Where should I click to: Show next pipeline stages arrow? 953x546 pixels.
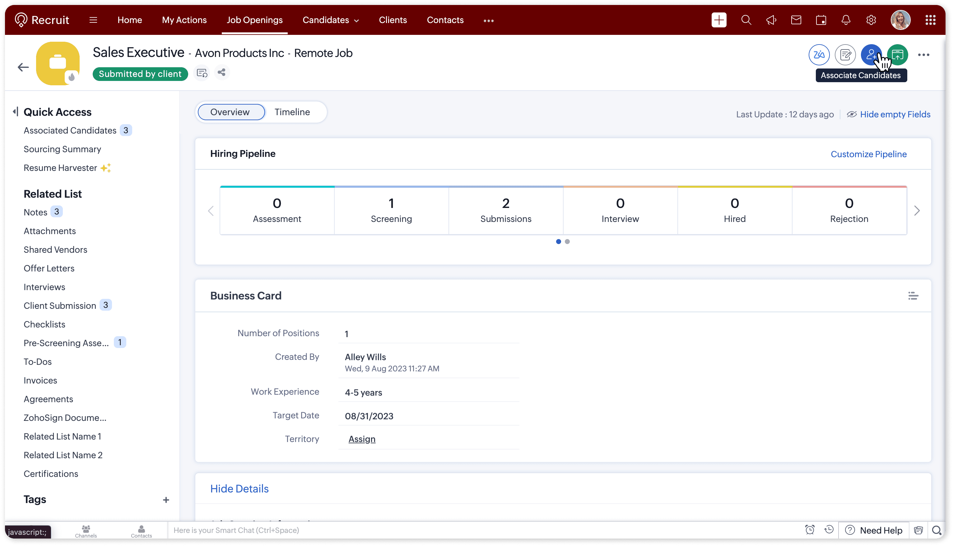917,211
